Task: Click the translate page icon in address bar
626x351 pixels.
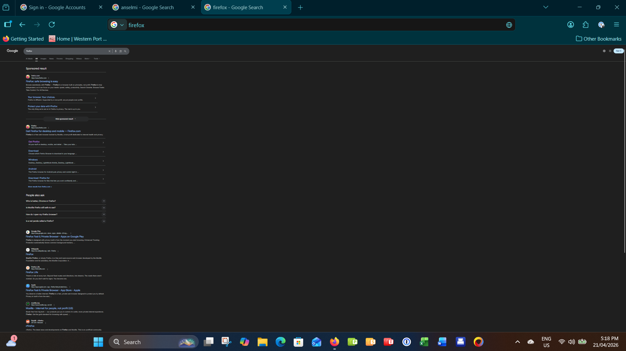Action: point(509,25)
